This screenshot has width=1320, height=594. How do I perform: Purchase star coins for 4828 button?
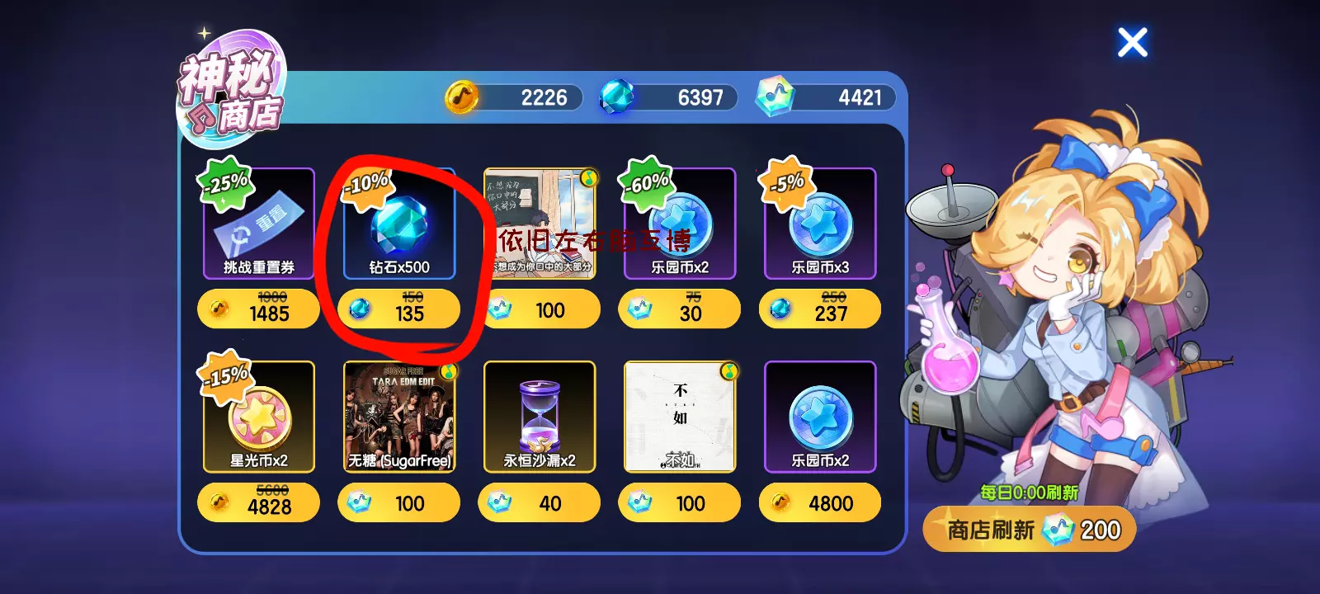pos(258,502)
